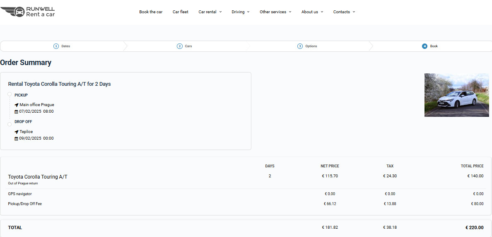Image resolution: width=492 pixels, height=237 pixels.
Task: Click the location arrow beside Main office Prague
Action: [17, 105]
